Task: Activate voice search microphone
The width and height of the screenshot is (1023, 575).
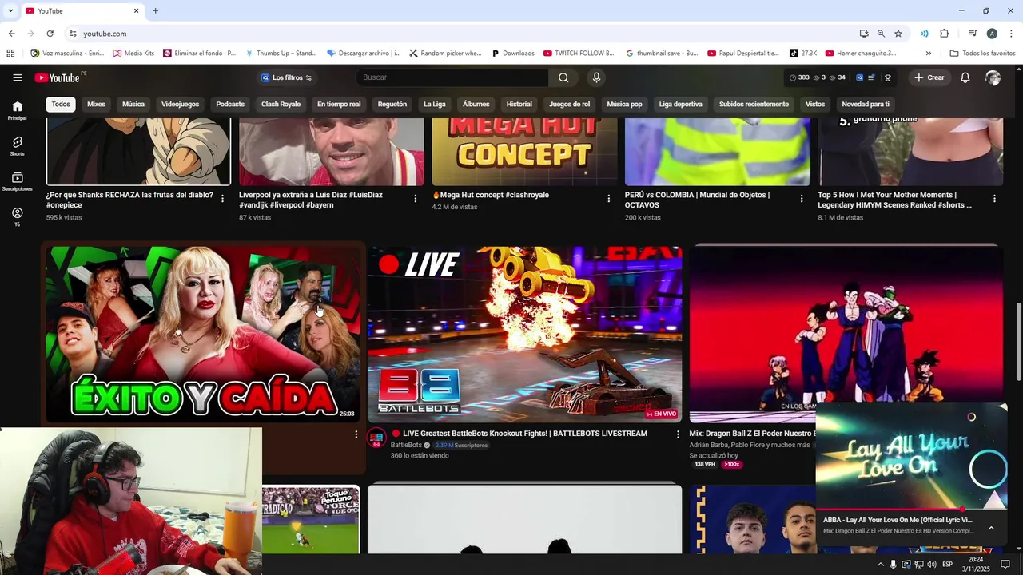Action: point(596,77)
